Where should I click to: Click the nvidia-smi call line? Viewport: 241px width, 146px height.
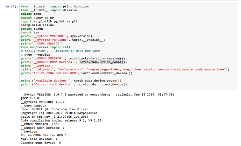(x=125, y=69)
